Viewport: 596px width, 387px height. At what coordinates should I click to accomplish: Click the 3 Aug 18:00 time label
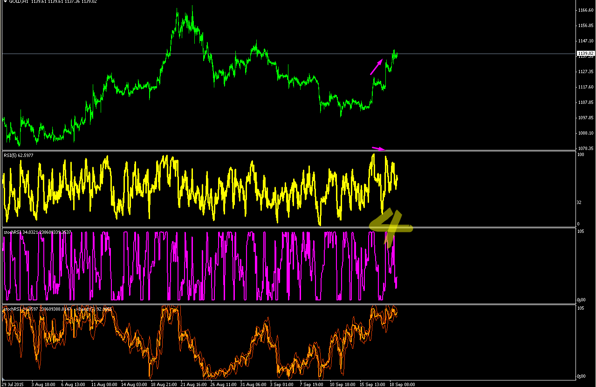43,384
